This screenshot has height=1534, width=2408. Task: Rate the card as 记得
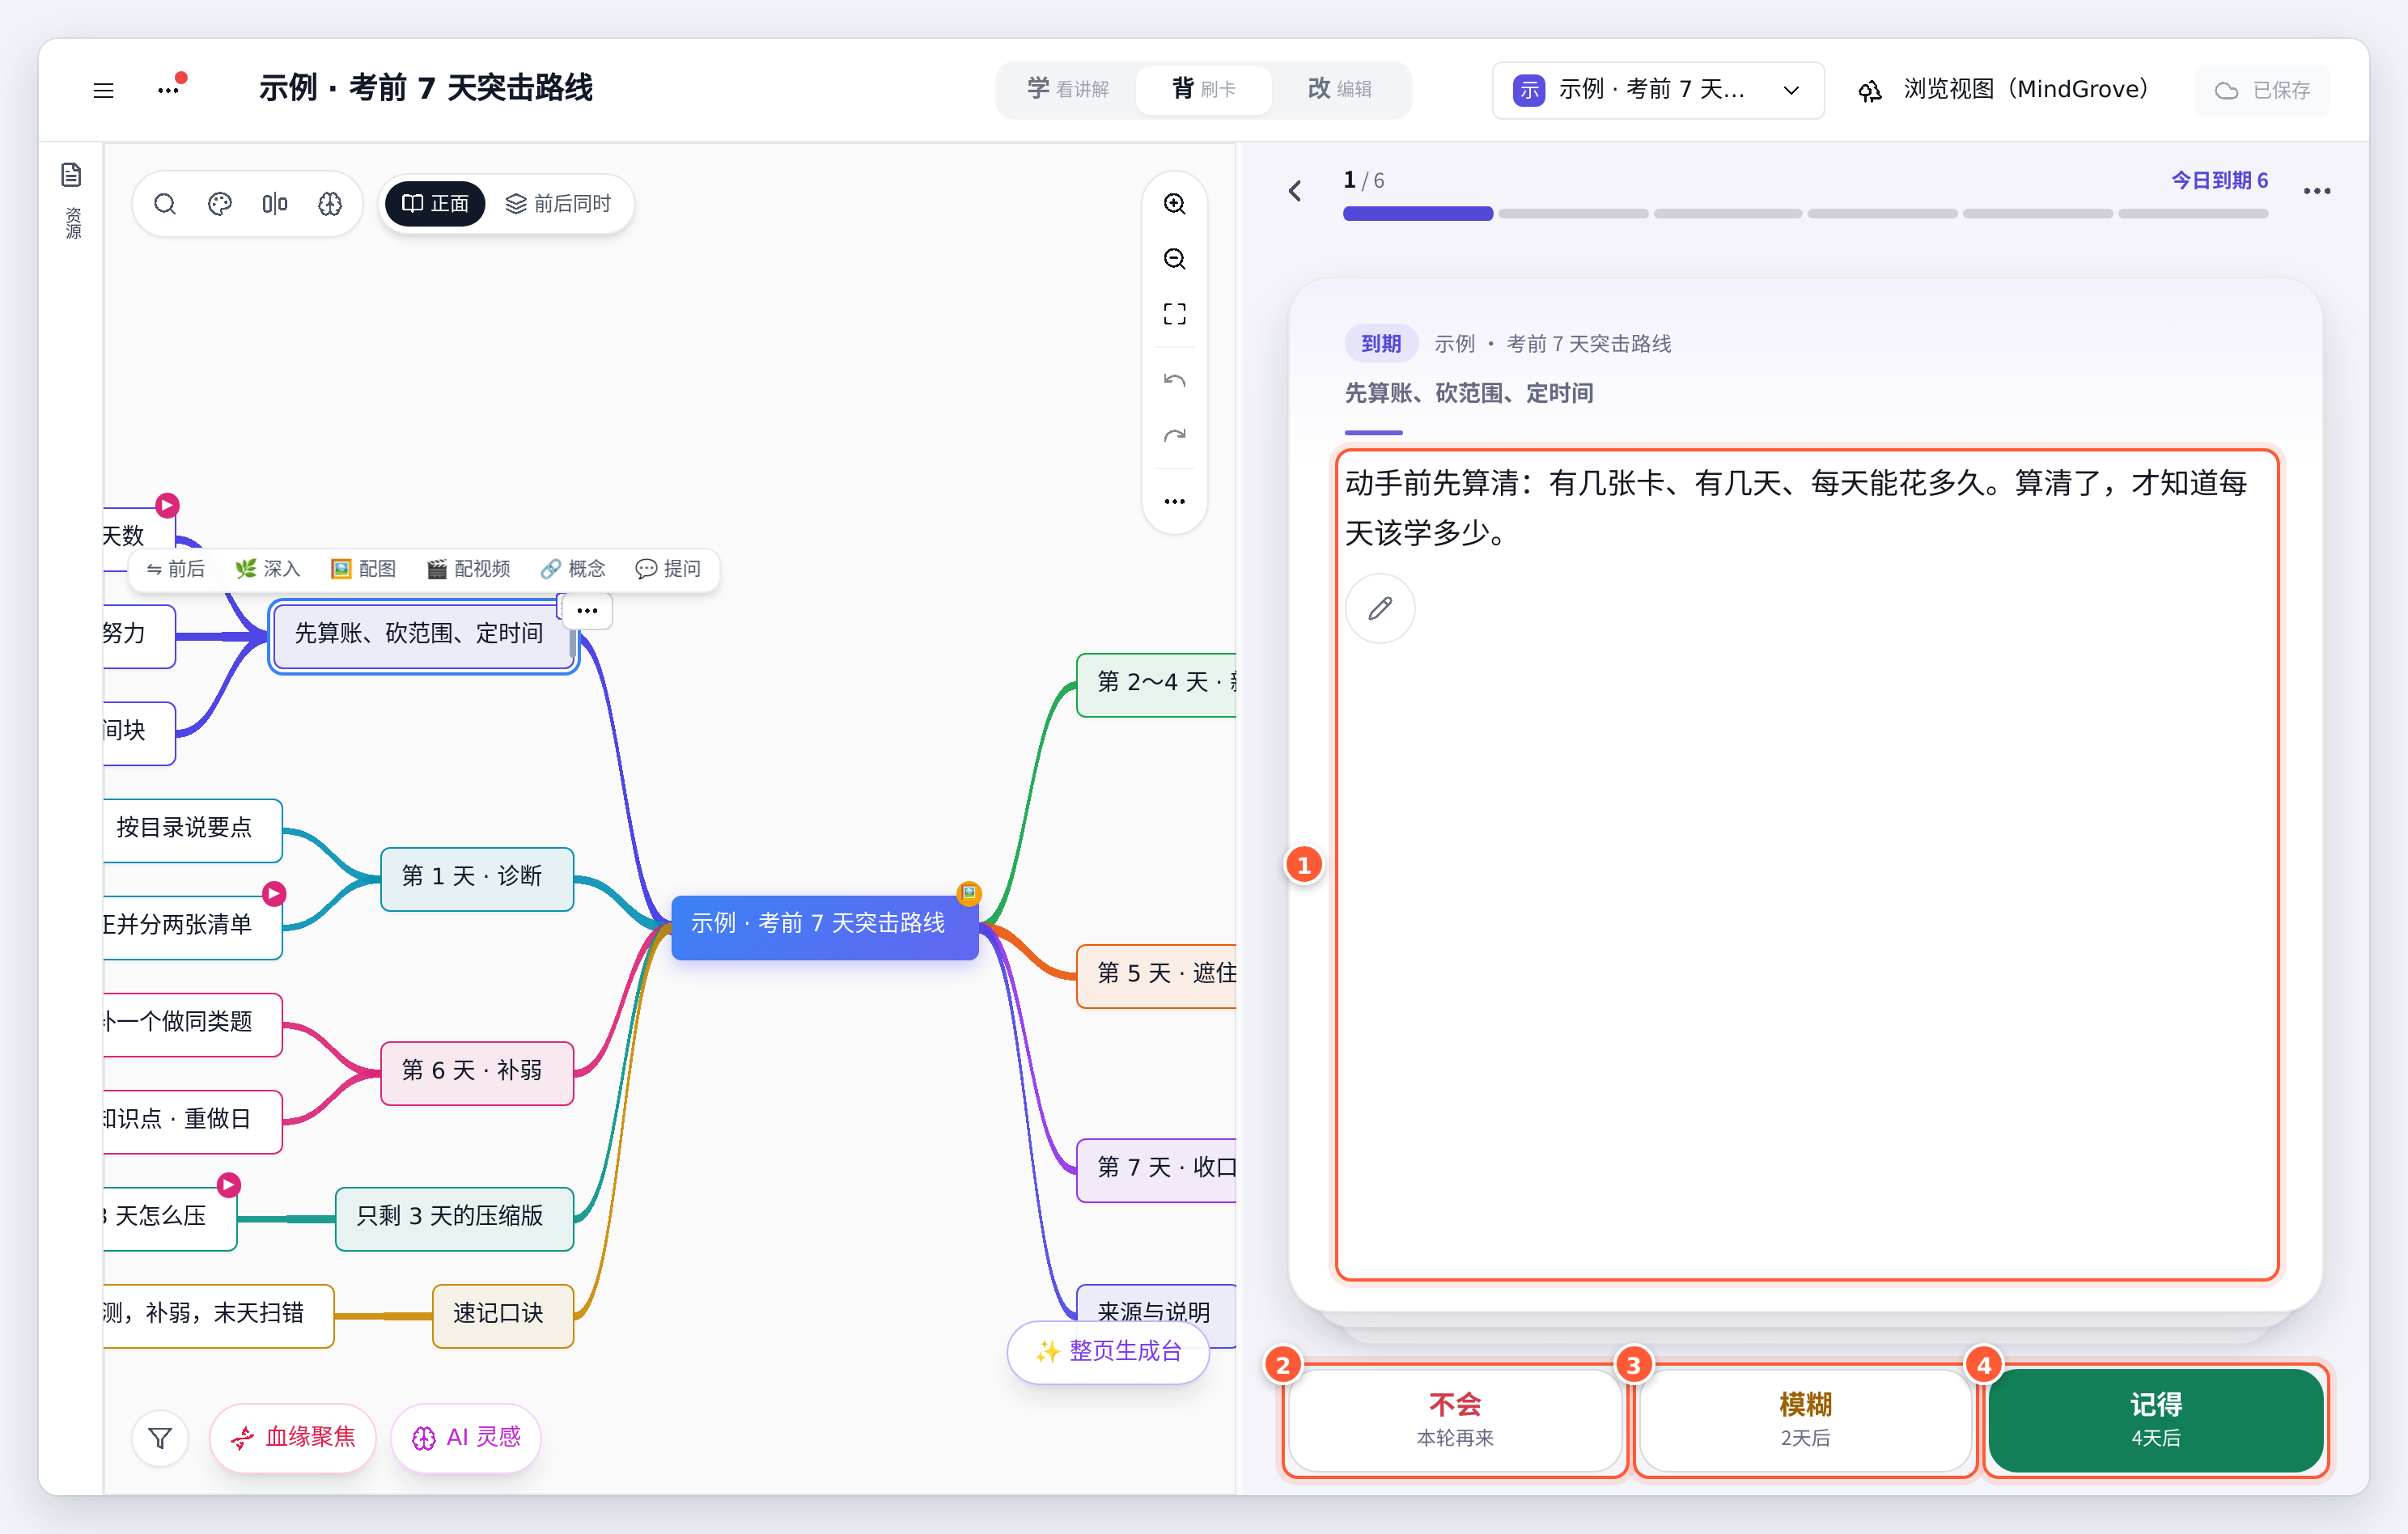pyautogui.click(x=2156, y=1420)
